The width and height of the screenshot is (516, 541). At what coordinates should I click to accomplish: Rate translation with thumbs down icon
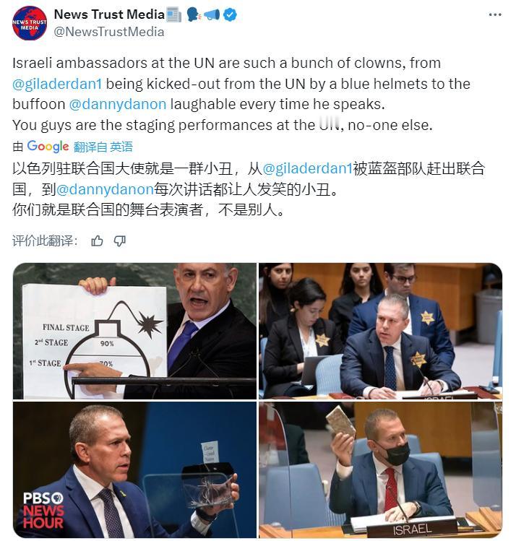[x=120, y=241]
